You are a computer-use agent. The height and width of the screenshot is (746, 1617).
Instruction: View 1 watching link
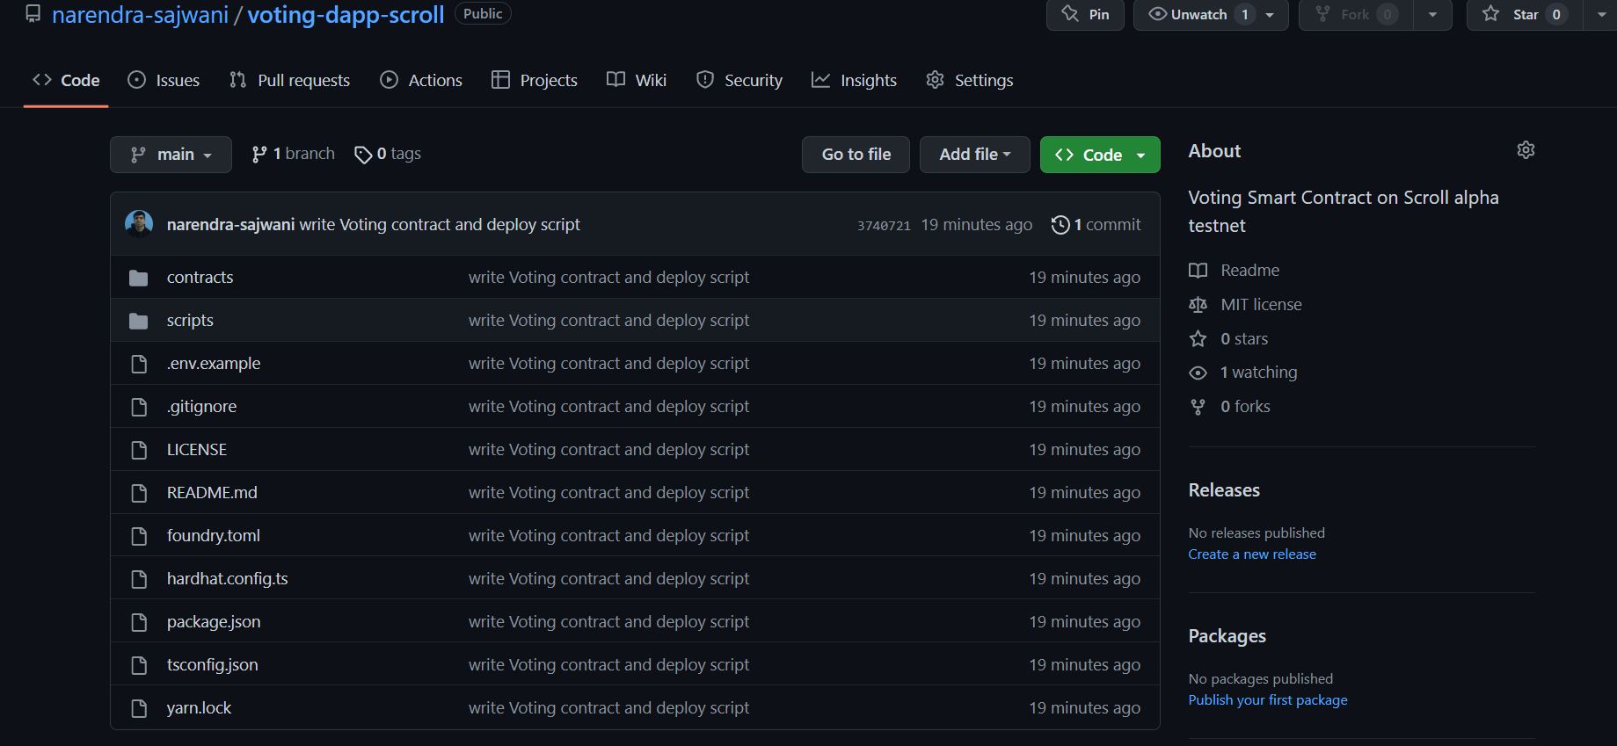pos(1242,373)
